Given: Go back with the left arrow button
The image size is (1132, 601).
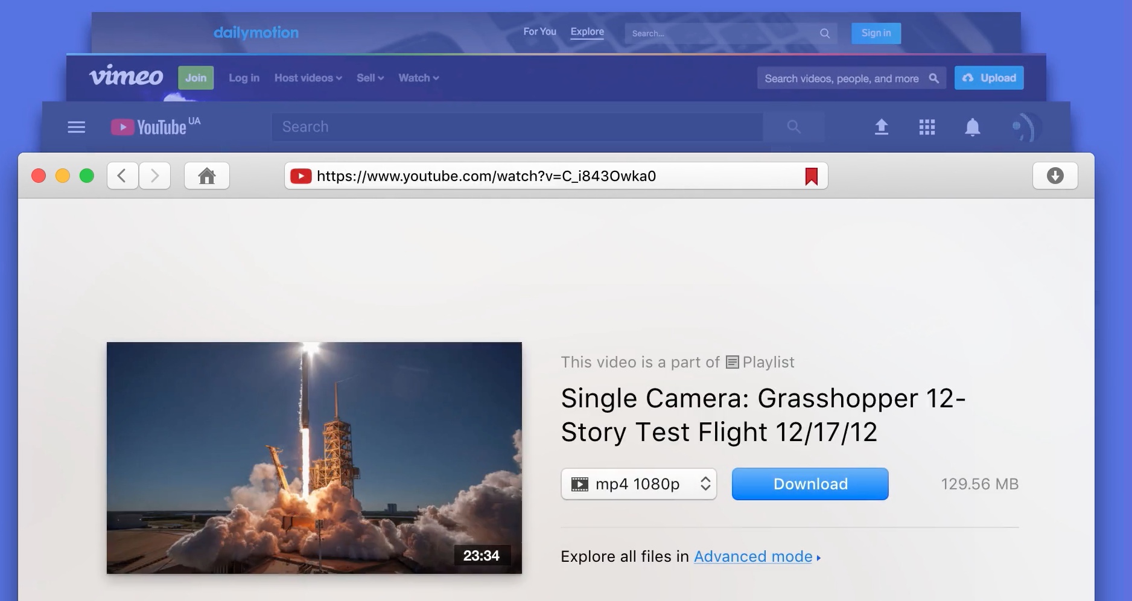Looking at the screenshot, I should (123, 176).
